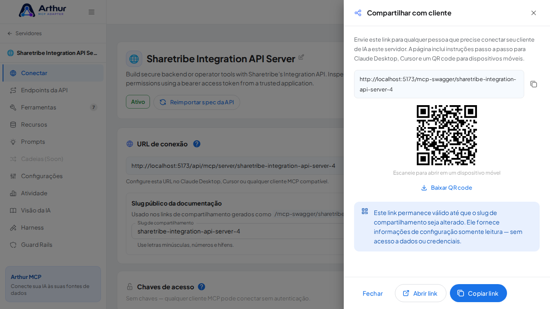This screenshot has width=550, height=309.
Task: Click the share URL text box
Action: coord(439,84)
